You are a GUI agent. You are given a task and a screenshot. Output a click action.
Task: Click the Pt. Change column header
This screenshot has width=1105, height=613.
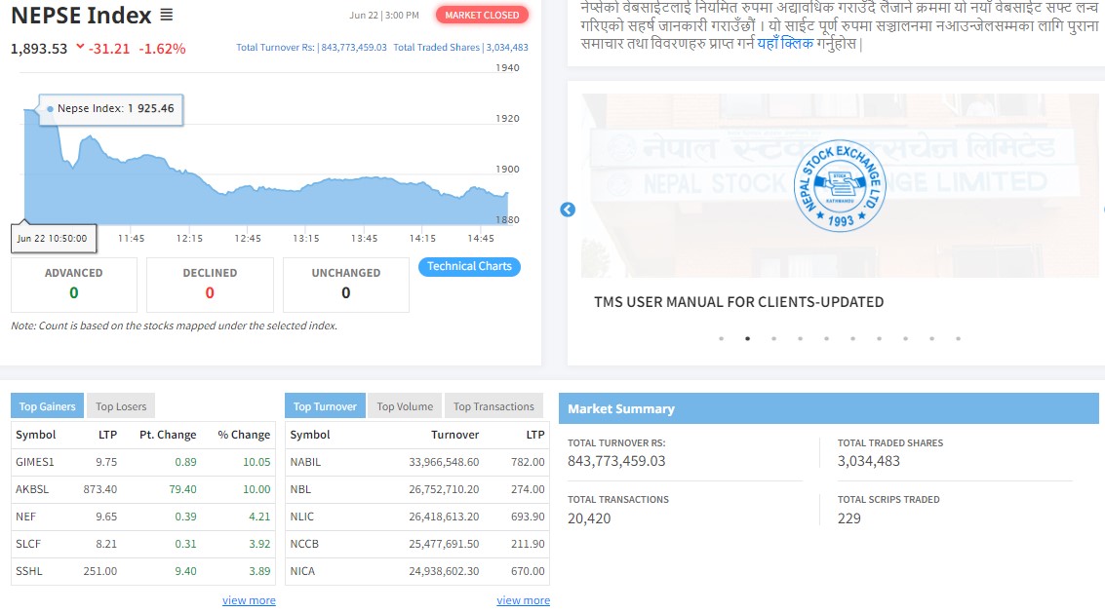[x=168, y=435]
